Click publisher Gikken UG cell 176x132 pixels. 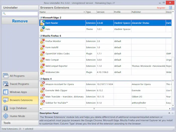149,97
